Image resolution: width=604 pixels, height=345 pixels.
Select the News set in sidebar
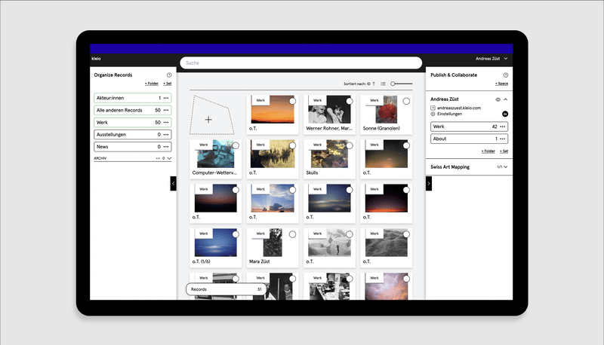[x=125, y=147]
